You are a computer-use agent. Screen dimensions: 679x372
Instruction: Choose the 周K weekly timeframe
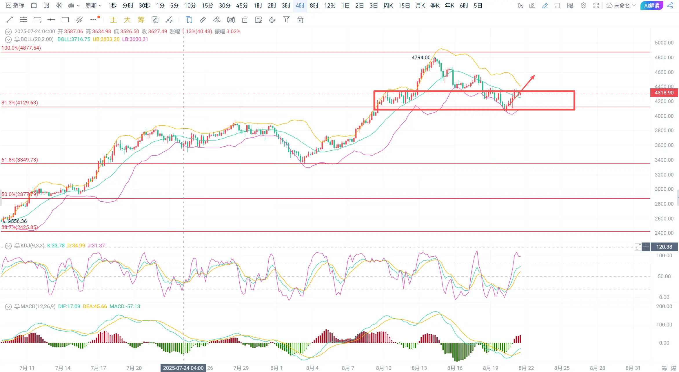(388, 5)
